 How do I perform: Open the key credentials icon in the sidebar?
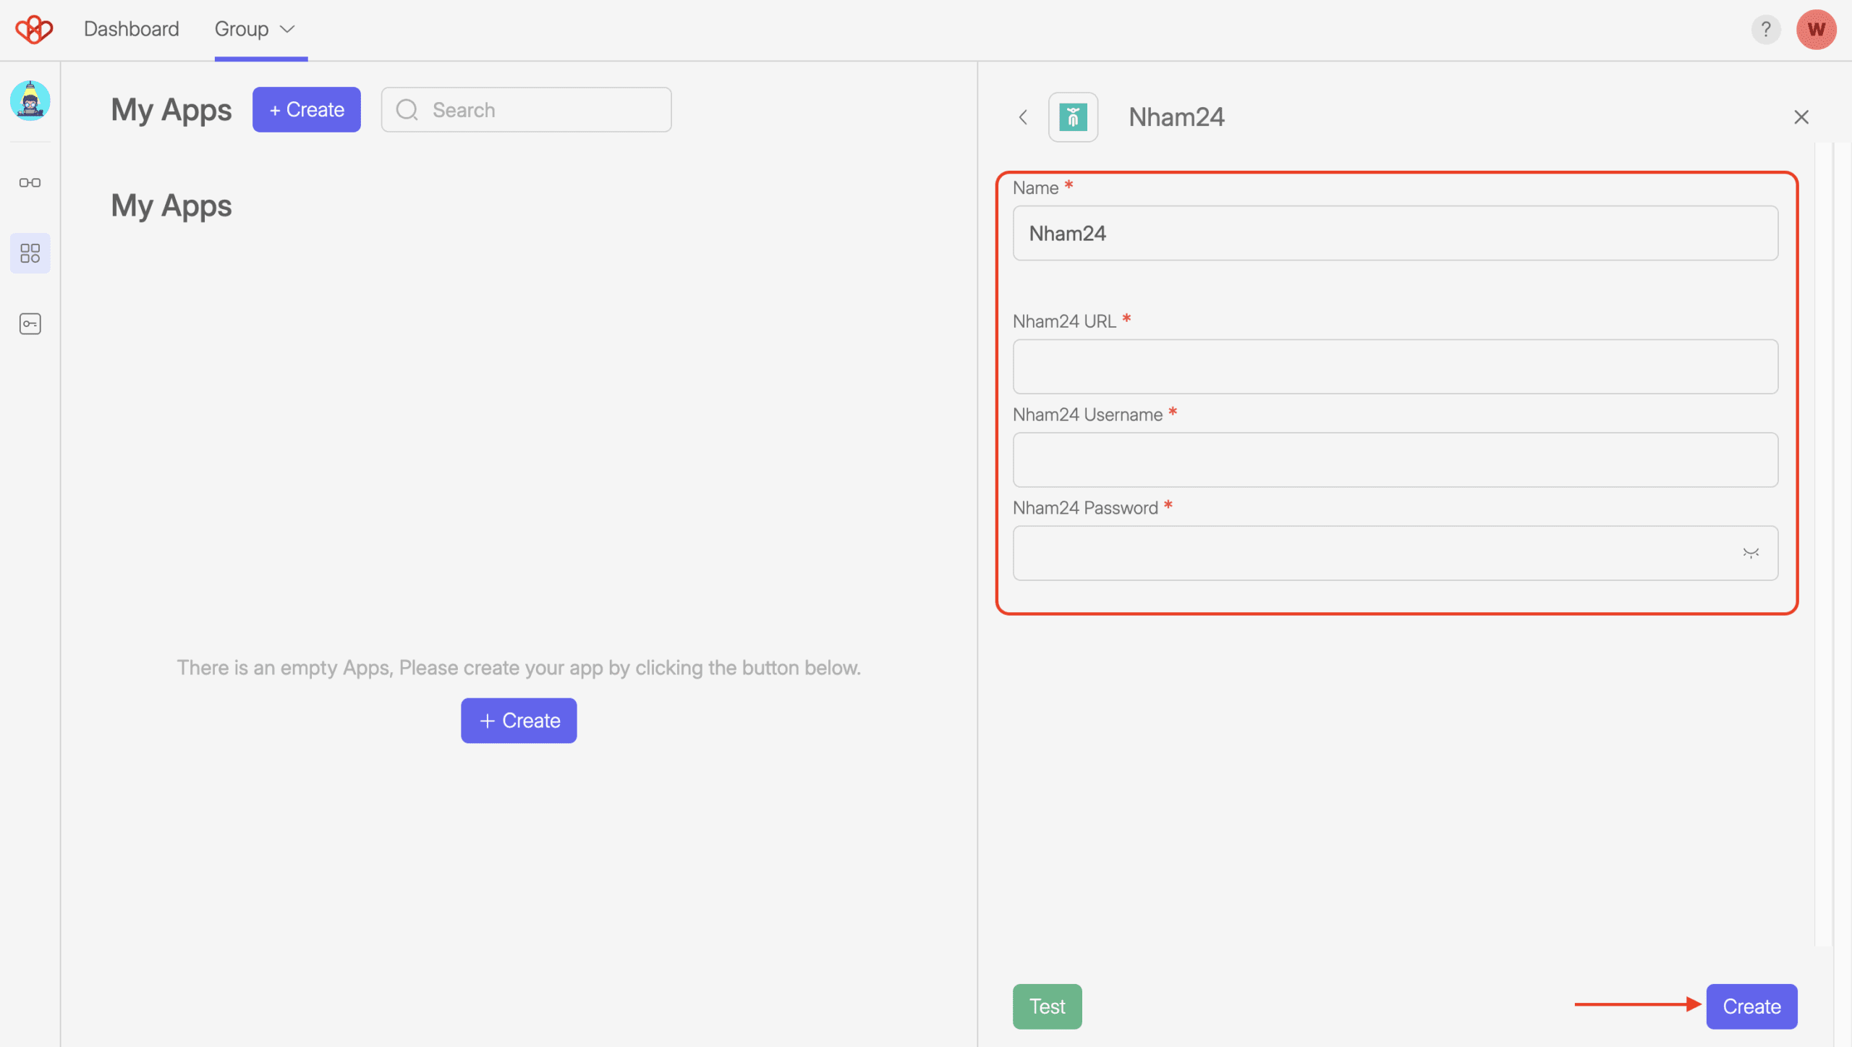tap(30, 323)
